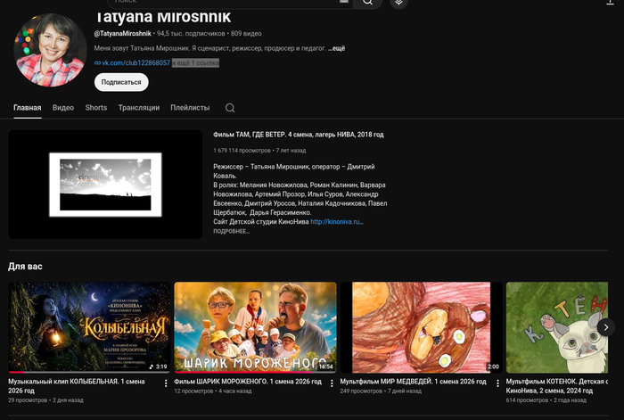Image resolution: width=624 pixels, height=420 pixels.
Task: Open kinoniva.ru link in description
Action: click(336, 222)
